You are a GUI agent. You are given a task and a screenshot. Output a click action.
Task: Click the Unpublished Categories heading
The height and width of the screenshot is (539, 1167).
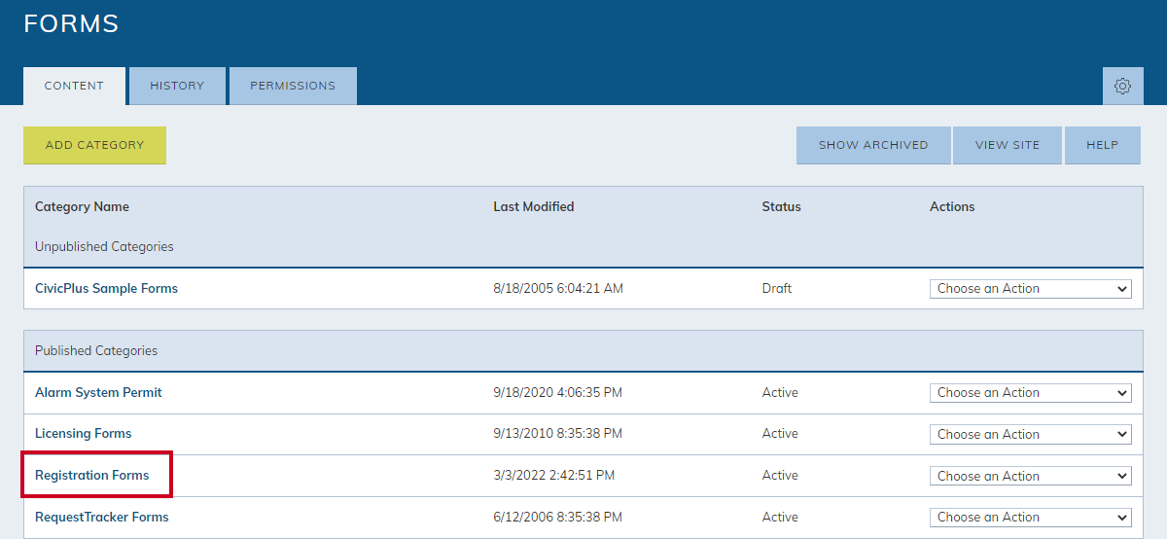coord(104,246)
